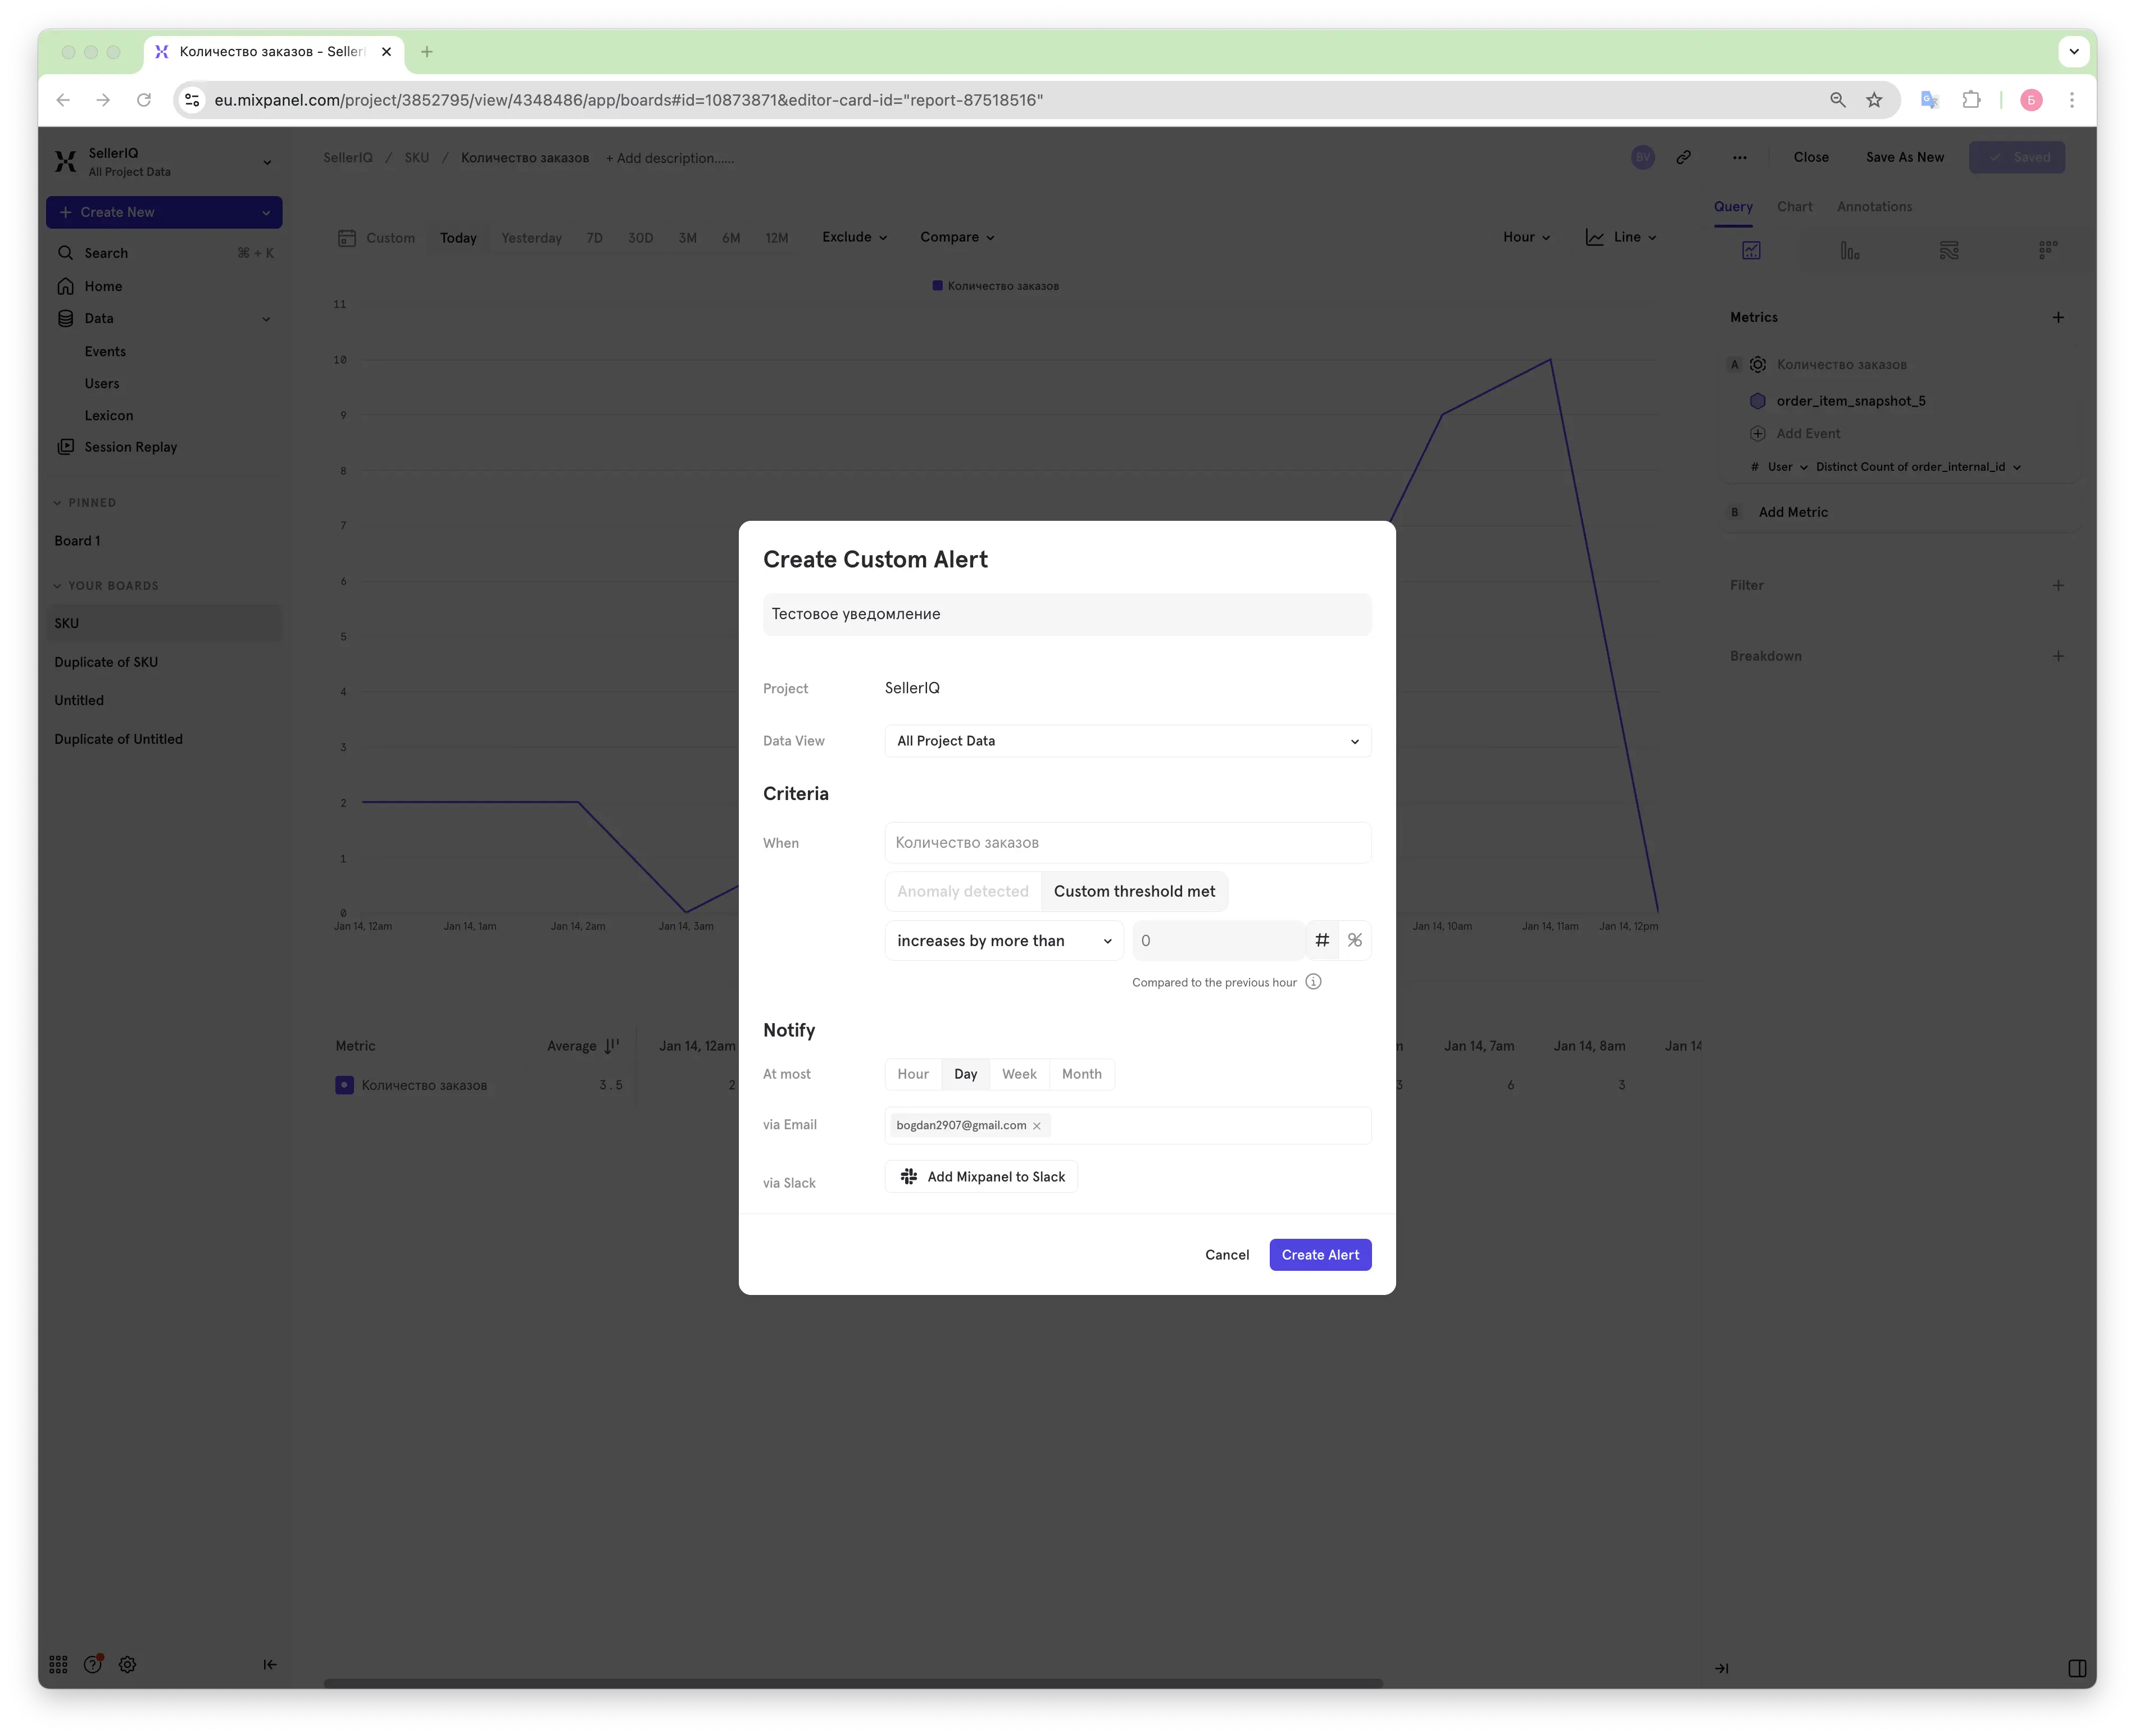2135x1736 pixels.
Task: Open the Compare dropdown
Action: pyautogui.click(x=957, y=237)
